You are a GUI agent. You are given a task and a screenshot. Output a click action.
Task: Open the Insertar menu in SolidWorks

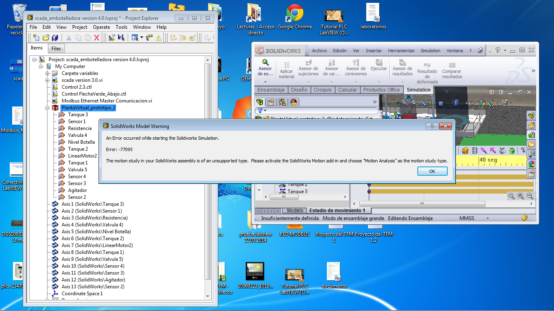[x=374, y=51]
